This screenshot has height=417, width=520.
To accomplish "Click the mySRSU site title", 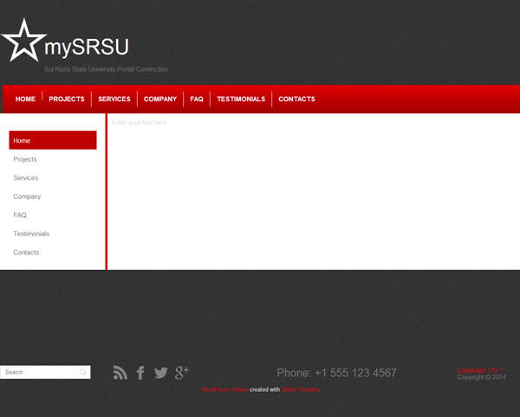I will click(x=87, y=48).
